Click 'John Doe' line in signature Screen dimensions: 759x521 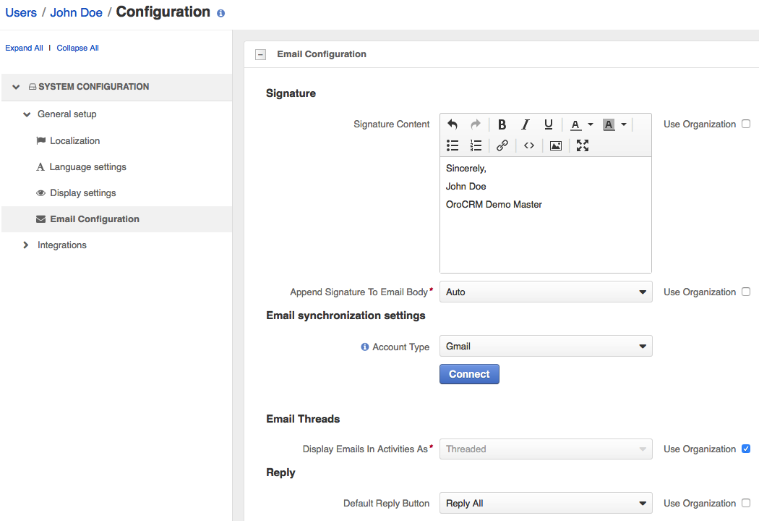click(466, 187)
